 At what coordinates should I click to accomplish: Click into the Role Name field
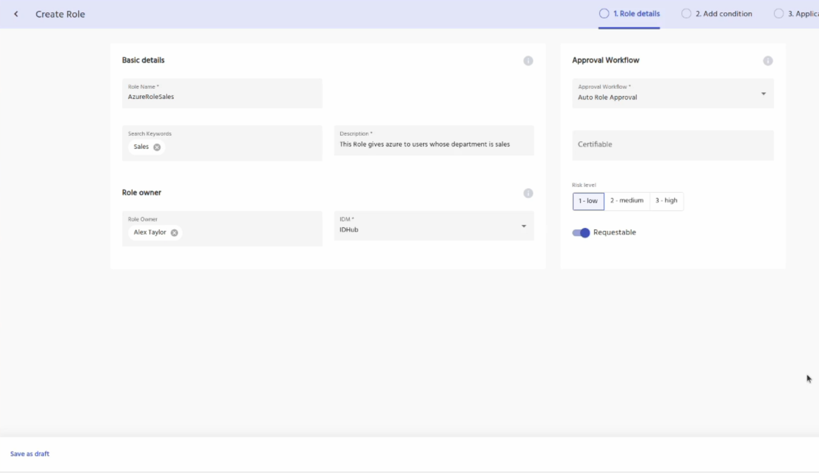tap(222, 97)
